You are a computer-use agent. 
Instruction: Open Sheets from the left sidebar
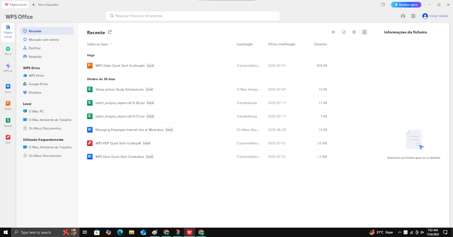pyautogui.click(x=8, y=121)
